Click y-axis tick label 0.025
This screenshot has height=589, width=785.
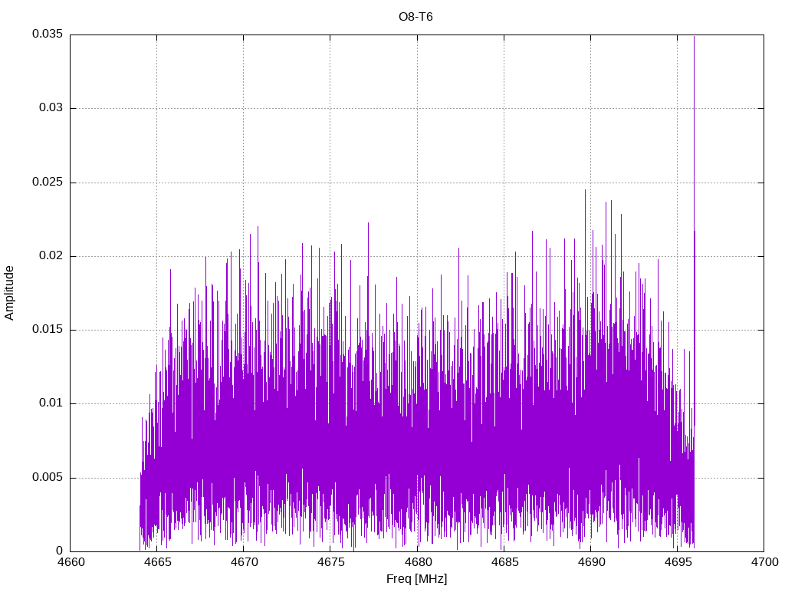coord(48,182)
